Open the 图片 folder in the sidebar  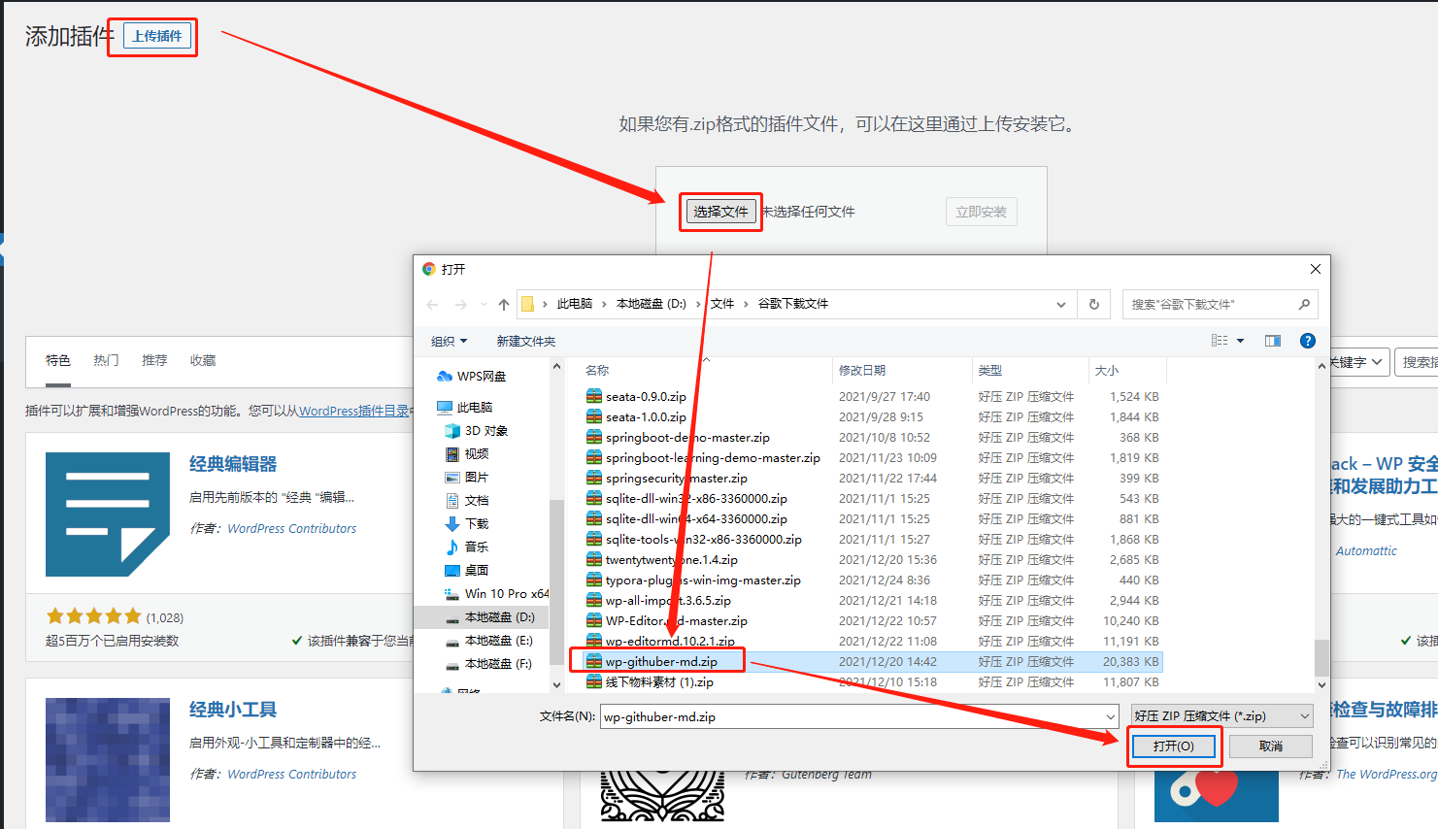click(x=467, y=477)
